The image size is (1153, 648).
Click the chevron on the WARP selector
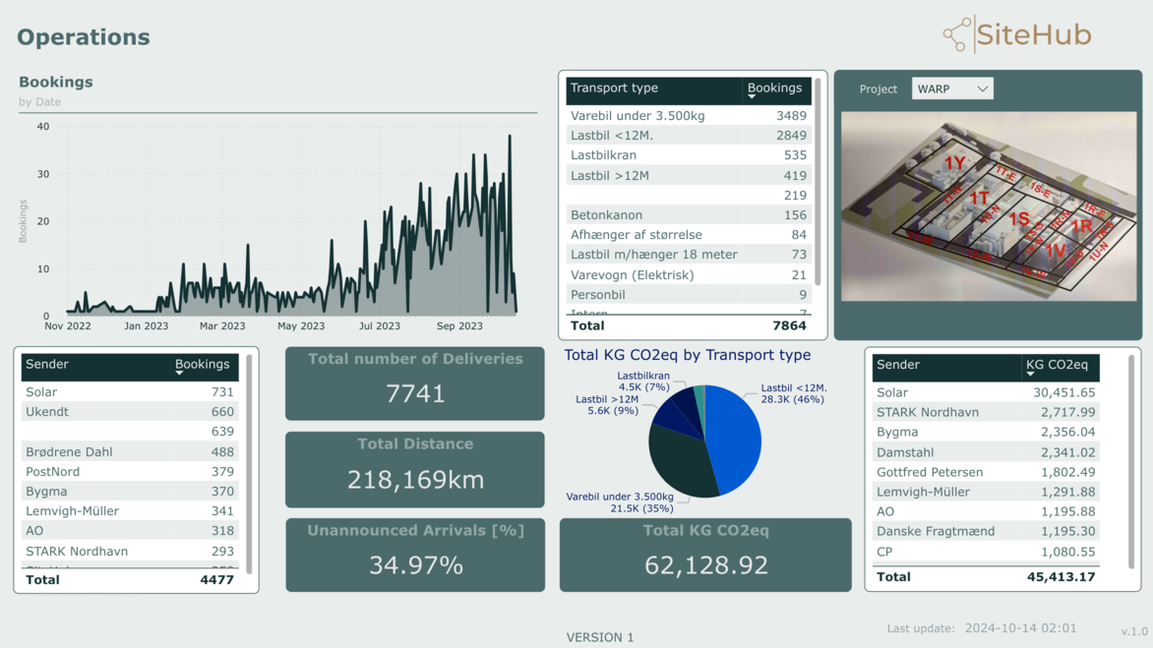coord(982,88)
